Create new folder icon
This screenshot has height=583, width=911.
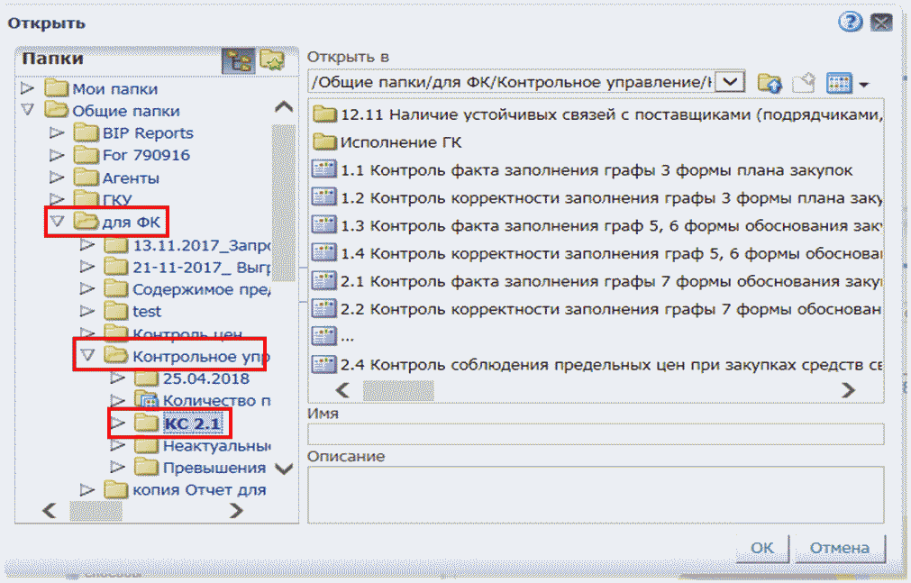click(804, 83)
